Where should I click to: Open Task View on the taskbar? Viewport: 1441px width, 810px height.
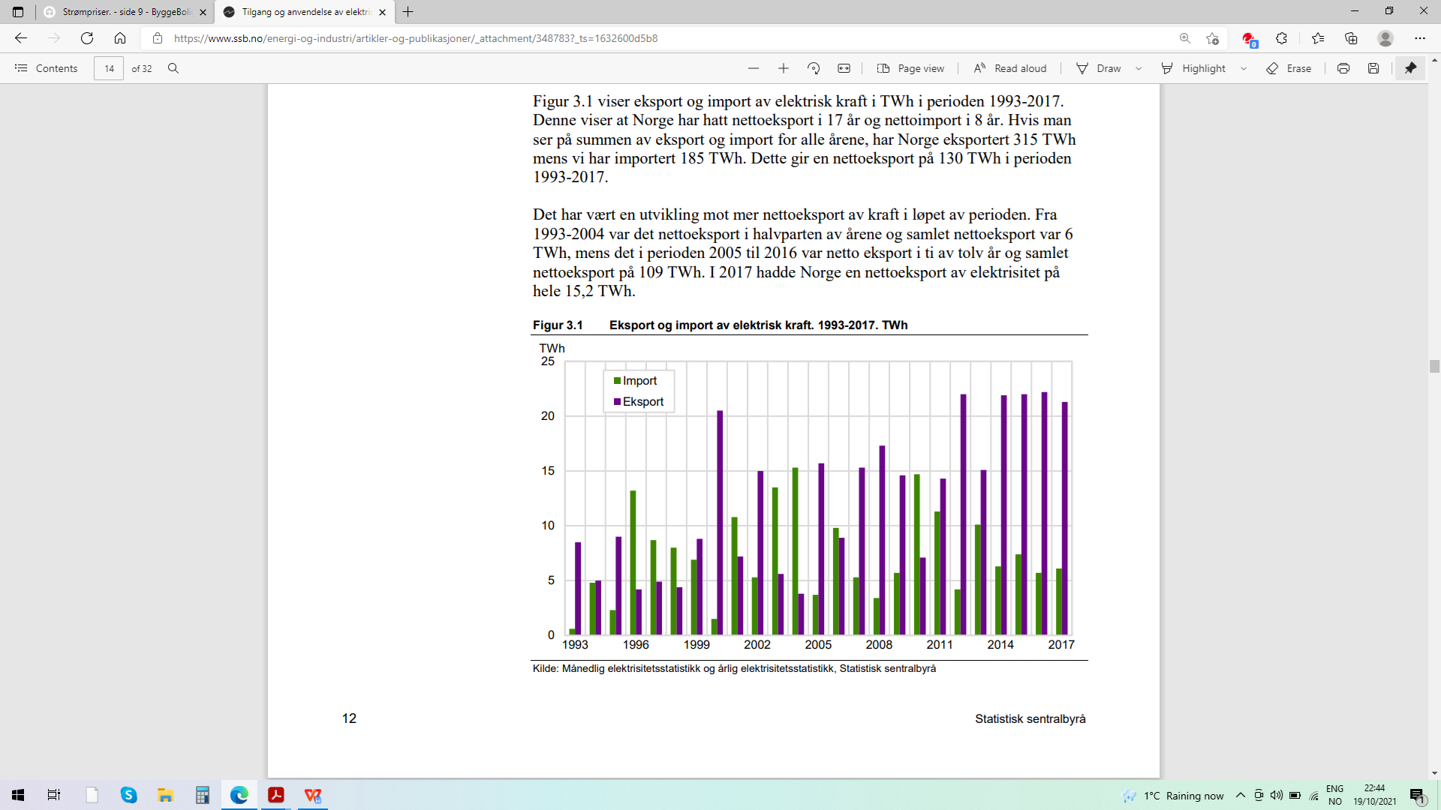54,795
